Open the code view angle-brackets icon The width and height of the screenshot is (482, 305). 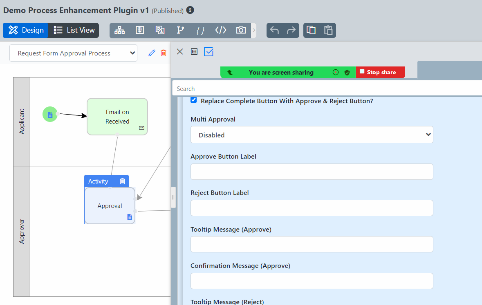pyautogui.click(x=221, y=30)
